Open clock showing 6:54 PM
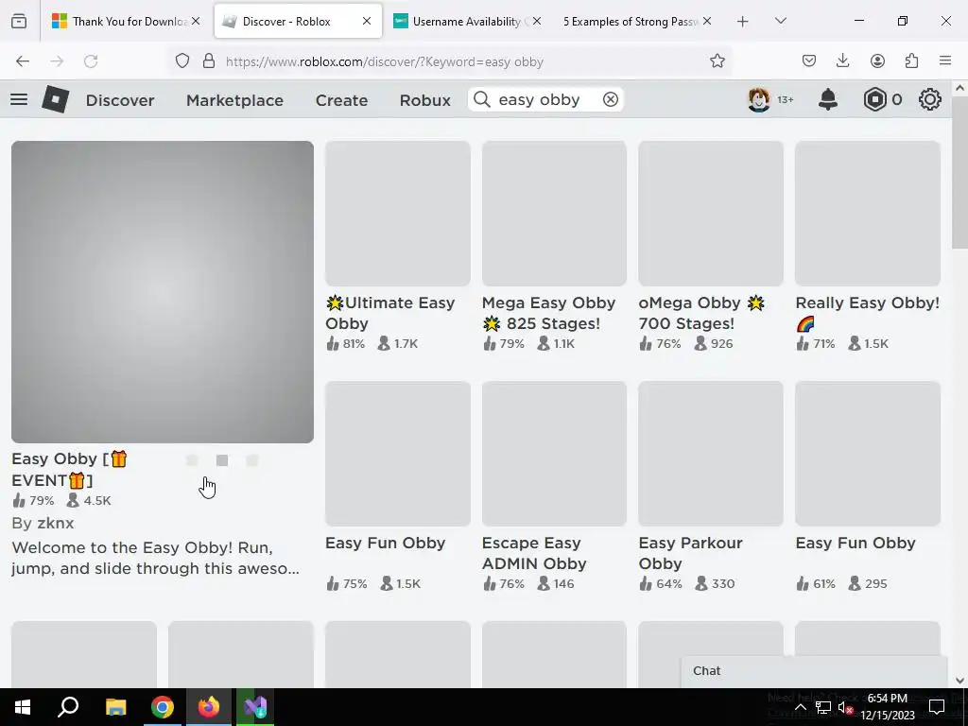 (887, 707)
